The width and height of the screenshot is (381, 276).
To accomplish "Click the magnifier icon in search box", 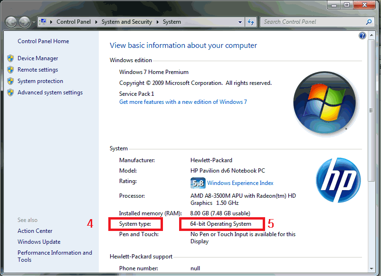I will coord(369,22).
